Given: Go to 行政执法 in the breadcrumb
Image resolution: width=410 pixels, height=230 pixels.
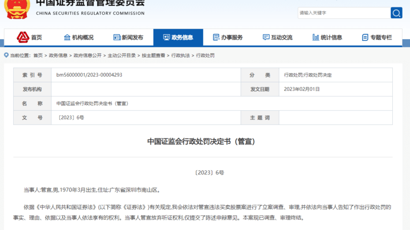Looking at the screenshot, I should tap(181, 55).
